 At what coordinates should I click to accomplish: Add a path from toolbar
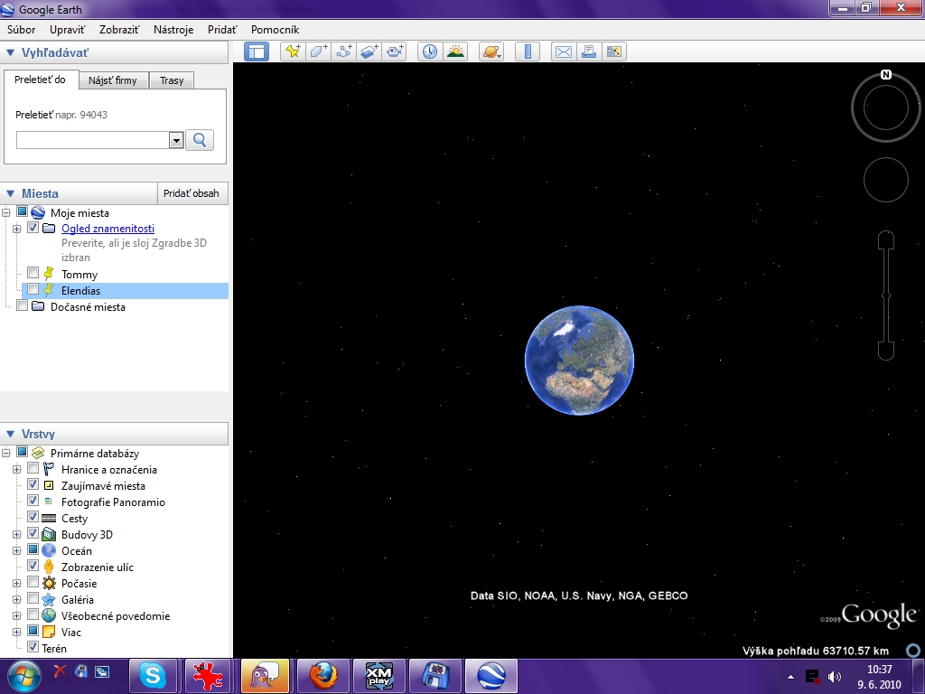click(x=344, y=52)
